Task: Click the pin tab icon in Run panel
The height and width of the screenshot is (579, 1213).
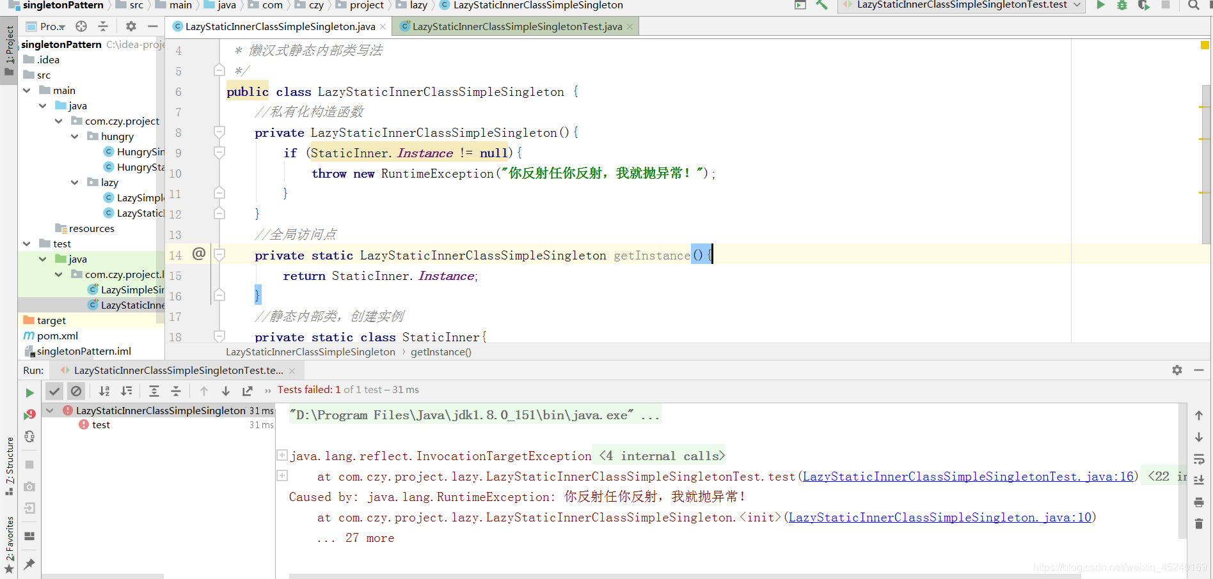Action: 29,564
